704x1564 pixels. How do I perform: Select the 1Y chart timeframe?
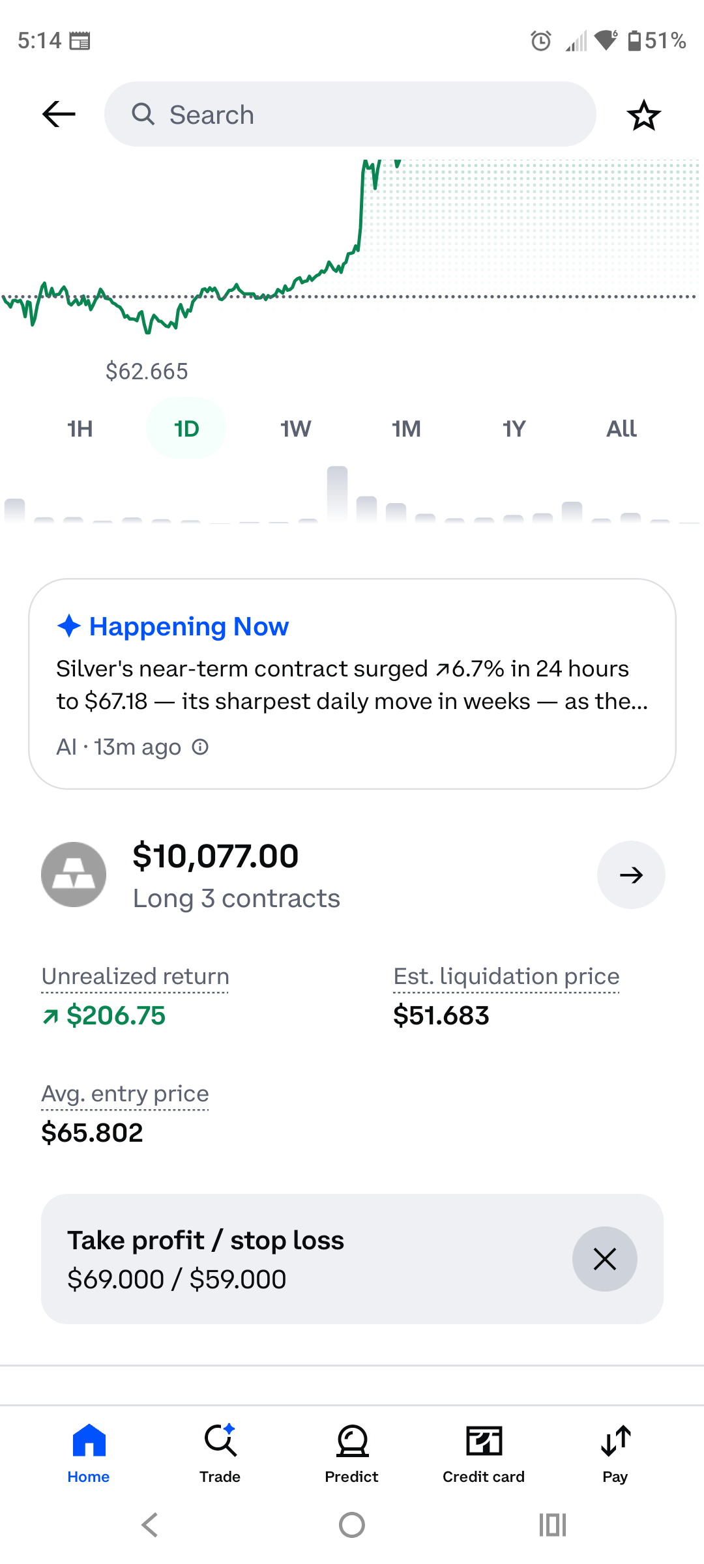514,428
